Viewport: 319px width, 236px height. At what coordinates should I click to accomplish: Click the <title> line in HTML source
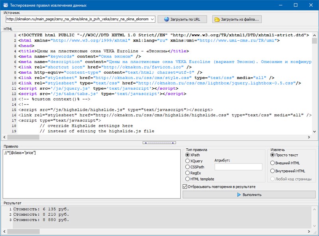[x=104, y=51]
